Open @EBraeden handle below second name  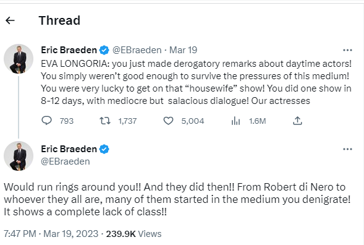(66, 161)
